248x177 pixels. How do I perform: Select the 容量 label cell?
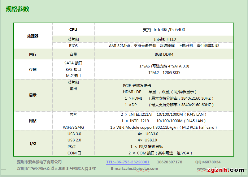click(x=73, y=54)
